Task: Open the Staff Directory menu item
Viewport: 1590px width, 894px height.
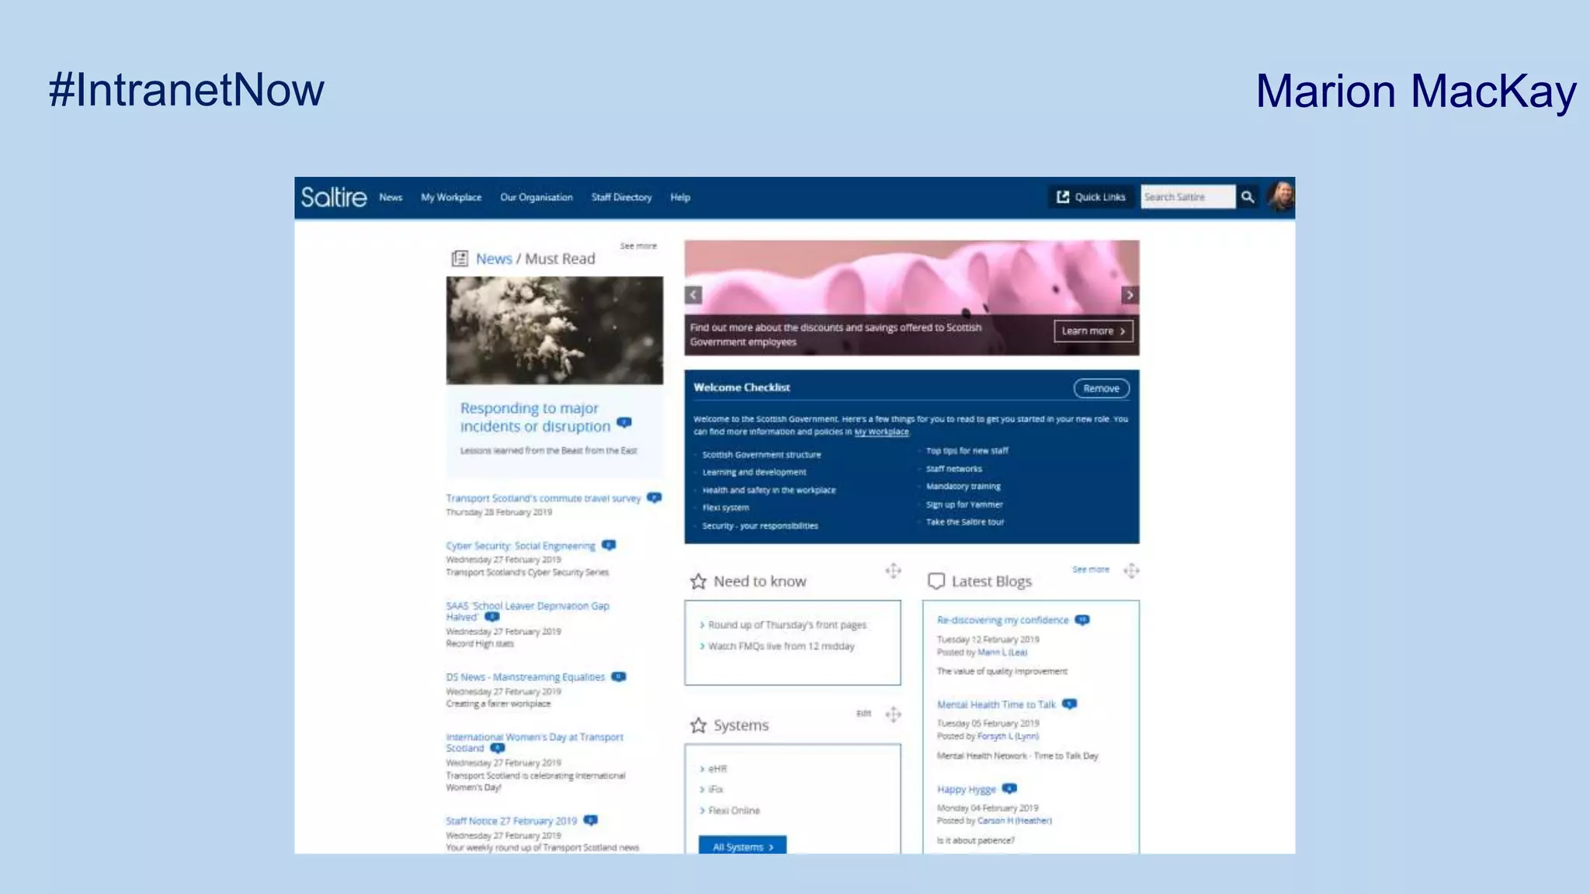Action: 621,197
